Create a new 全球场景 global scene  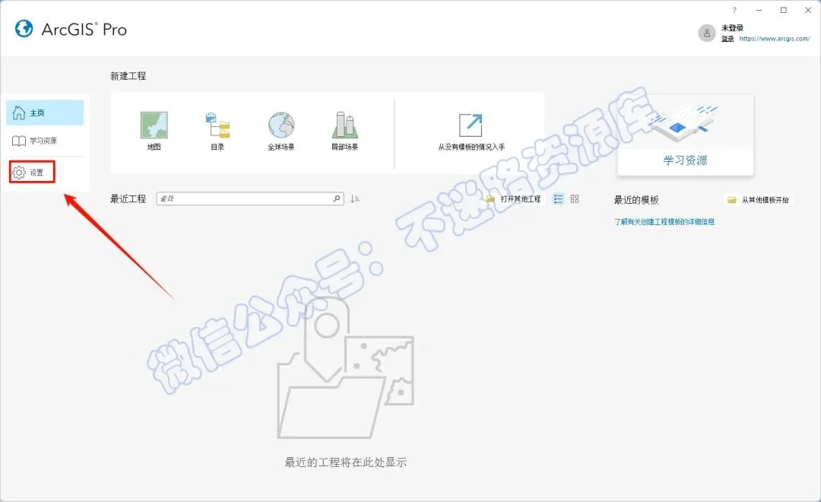281,131
